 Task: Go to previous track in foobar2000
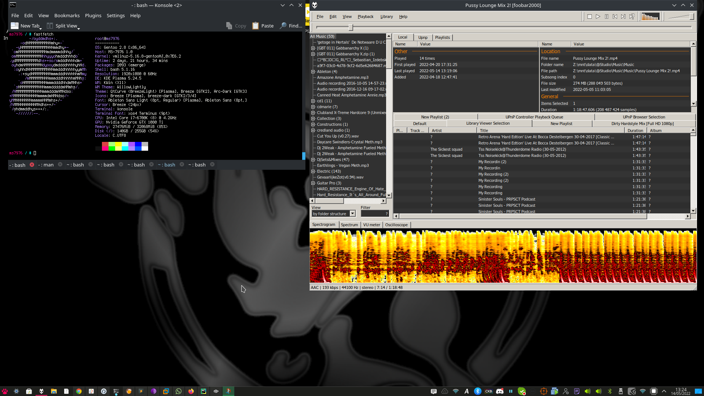click(x=615, y=16)
